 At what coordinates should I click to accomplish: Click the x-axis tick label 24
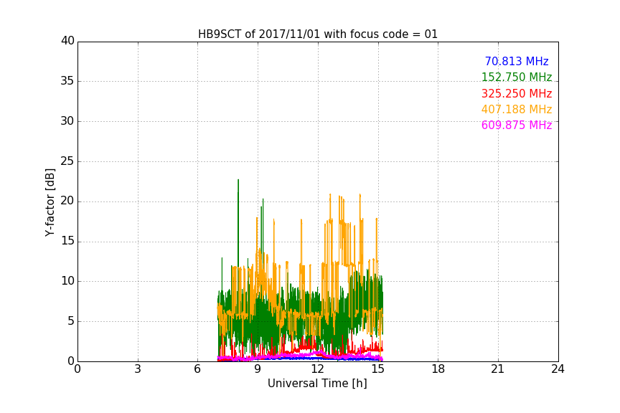[558, 369]
